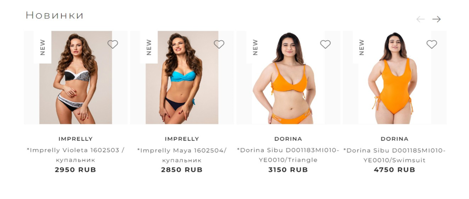This screenshot has width=469, height=199.
Task: Select the DORINA brand above the Triangle bikini
Action: click(289, 139)
